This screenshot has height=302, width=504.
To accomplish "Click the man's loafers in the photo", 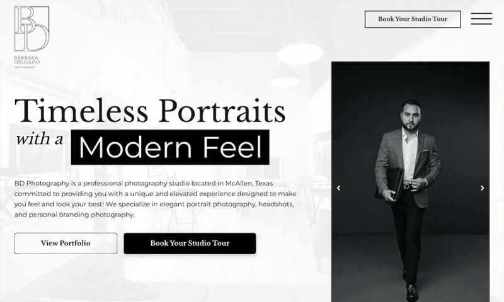I will pos(411,291).
